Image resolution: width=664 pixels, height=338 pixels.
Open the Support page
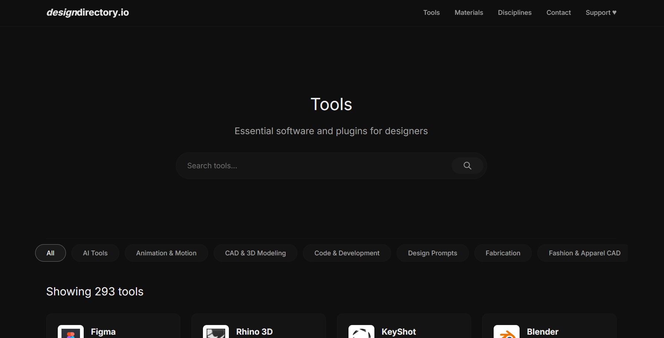[601, 12]
